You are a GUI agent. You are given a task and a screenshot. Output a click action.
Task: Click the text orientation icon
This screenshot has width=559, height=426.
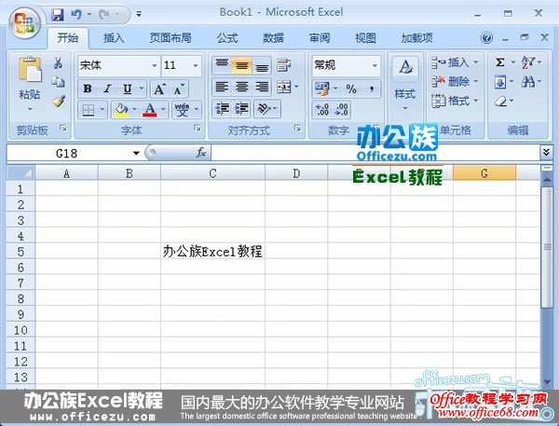(x=265, y=109)
